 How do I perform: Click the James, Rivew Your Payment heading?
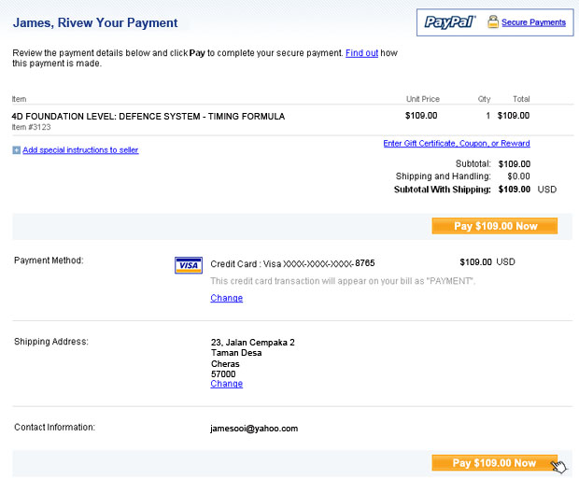pos(95,23)
